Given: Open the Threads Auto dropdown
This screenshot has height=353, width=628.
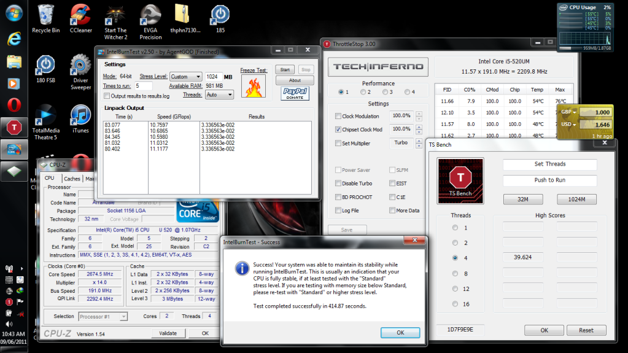Looking at the screenshot, I should click(219, 95).
